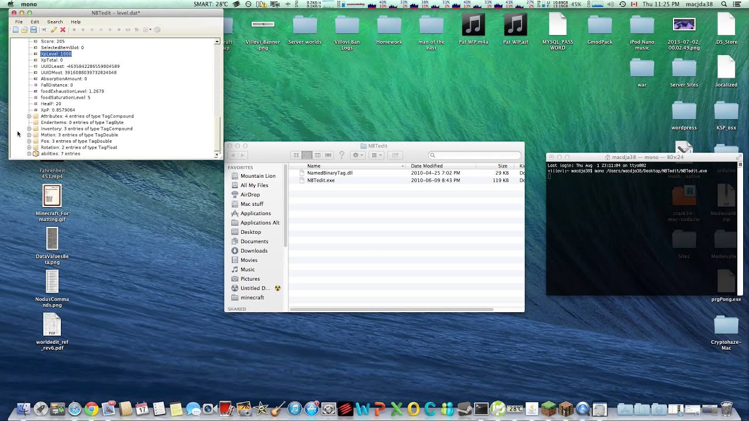Expand the Motion tag node

[x=29, y=135]
